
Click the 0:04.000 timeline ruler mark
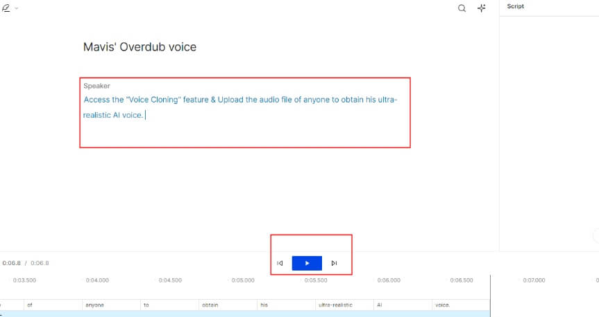click(x=97, y=280)
